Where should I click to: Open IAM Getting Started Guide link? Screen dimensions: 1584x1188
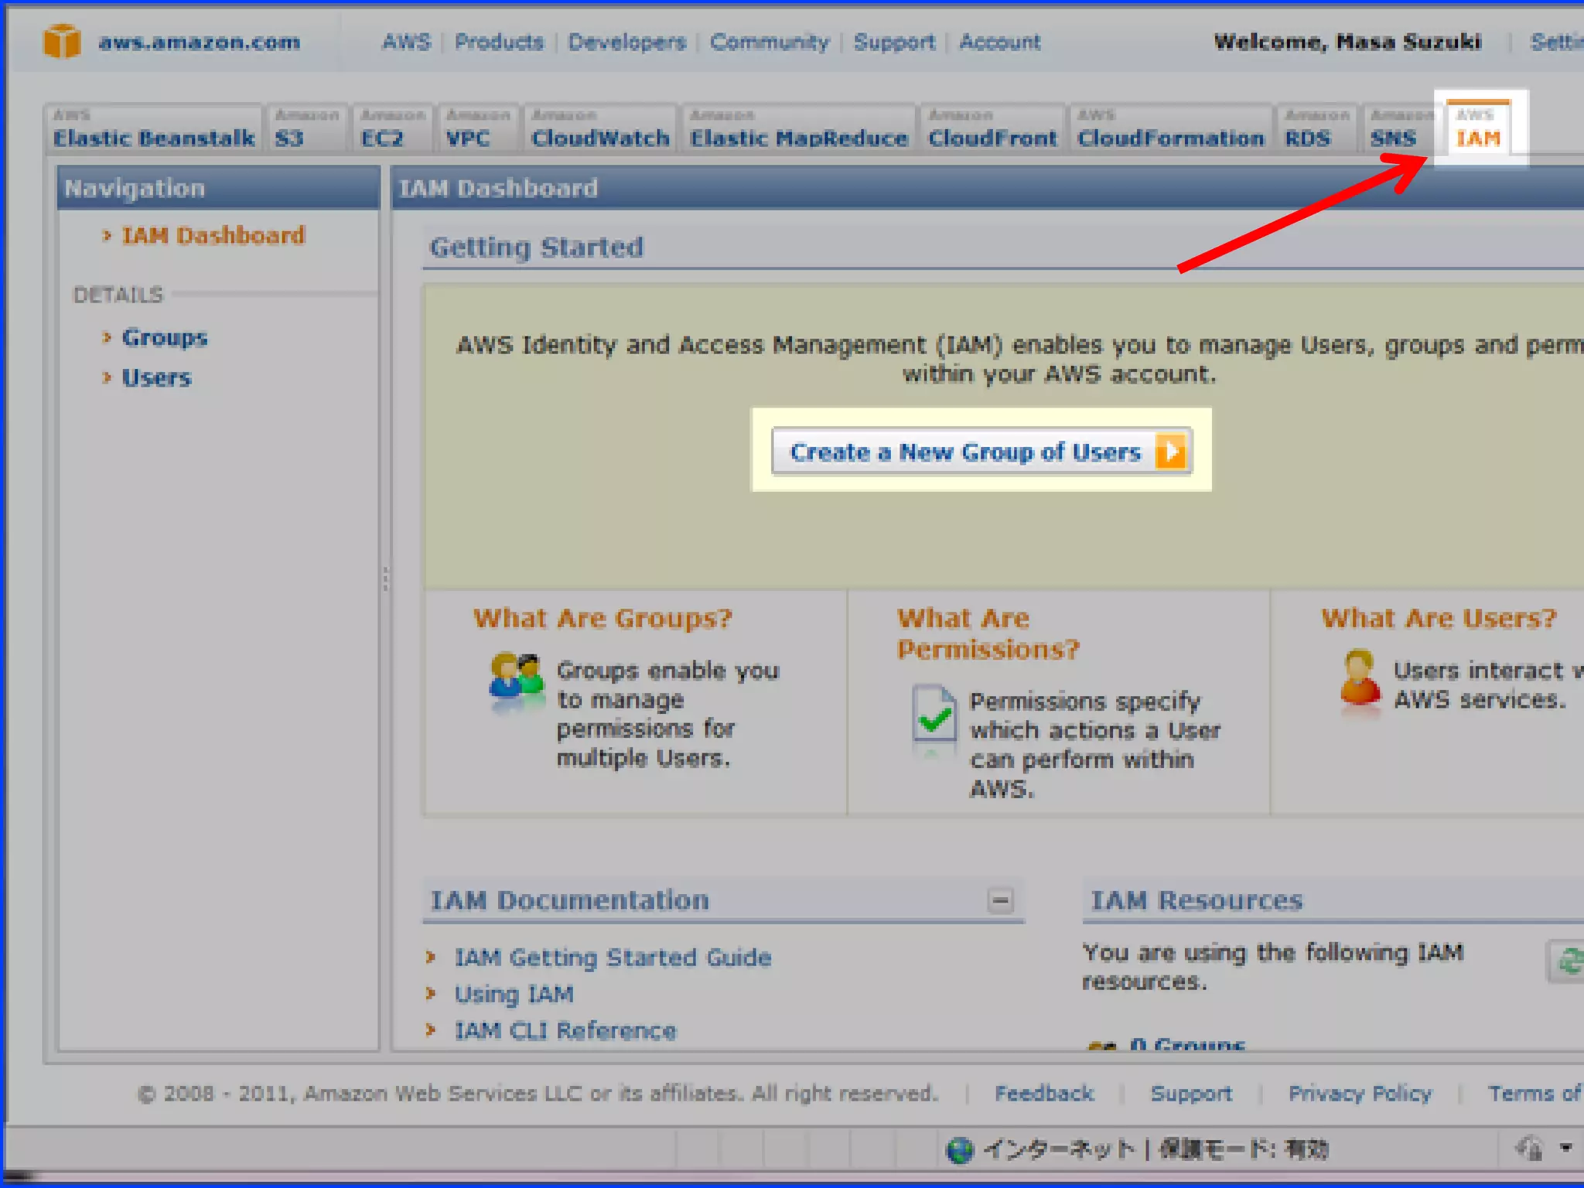[613, 958]
